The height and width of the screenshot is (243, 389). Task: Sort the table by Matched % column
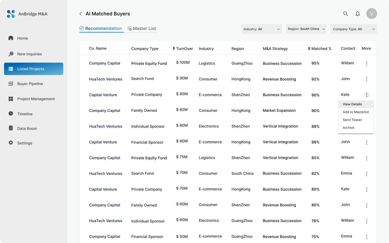[x=320, y=49]
